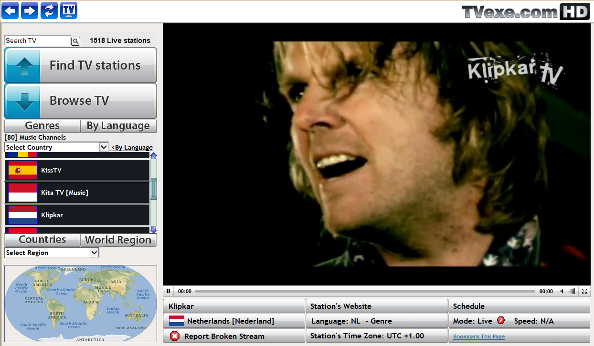This screenshot has height=346, width=594.
Task: Adjust the volume level bars
Action: 570,291
